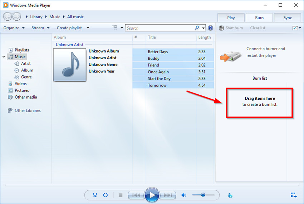Open the Play tab
The width and height of the screenshot is (304, 204).
pos(231,18)
